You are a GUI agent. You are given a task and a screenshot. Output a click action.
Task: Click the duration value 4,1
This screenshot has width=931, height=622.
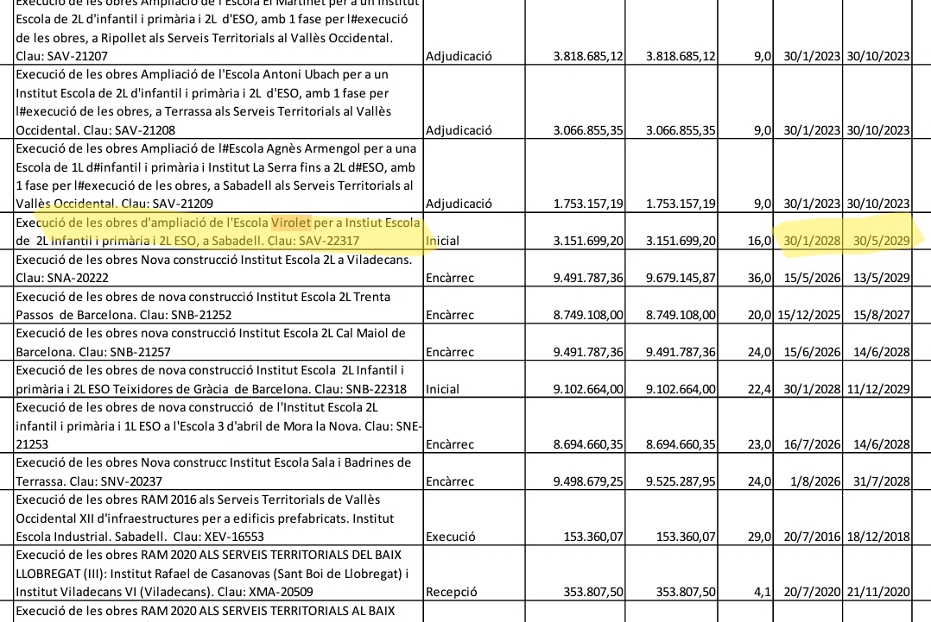click(763, 592)
